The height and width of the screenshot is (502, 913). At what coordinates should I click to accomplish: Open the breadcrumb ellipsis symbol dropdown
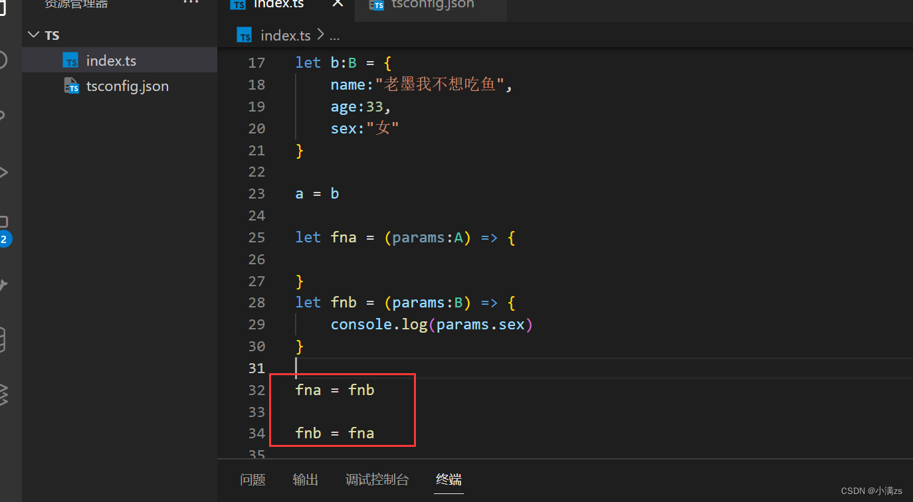click(x=335, y=37)
